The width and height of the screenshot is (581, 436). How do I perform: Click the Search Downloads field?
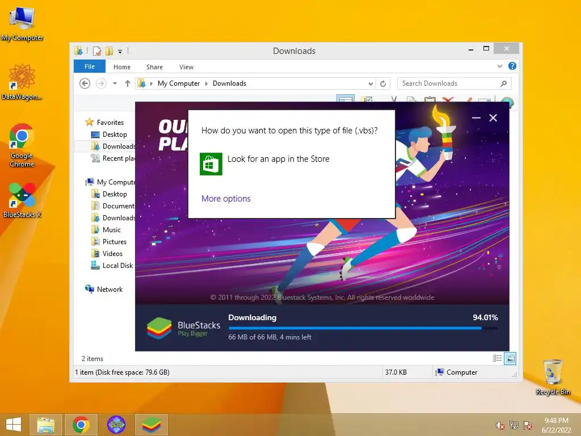coord(454,83)
